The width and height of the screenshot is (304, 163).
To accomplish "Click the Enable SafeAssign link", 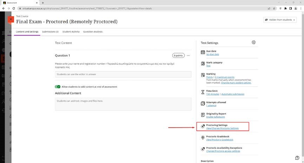I will [x=216, y=117].
